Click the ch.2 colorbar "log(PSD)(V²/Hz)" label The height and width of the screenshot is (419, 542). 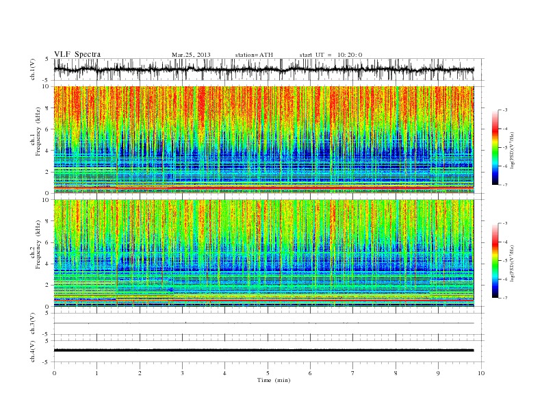[x=513, y=263]
